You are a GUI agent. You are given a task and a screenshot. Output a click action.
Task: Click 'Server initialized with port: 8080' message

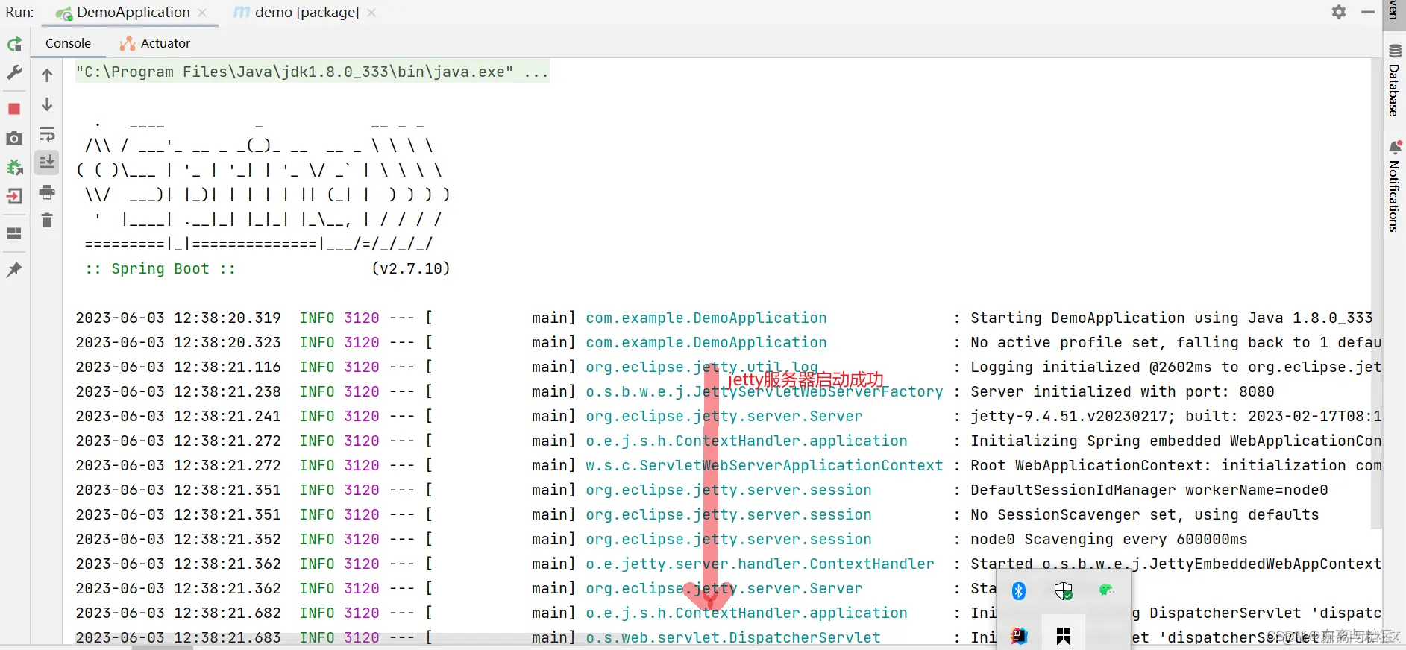coord(1123,391)
